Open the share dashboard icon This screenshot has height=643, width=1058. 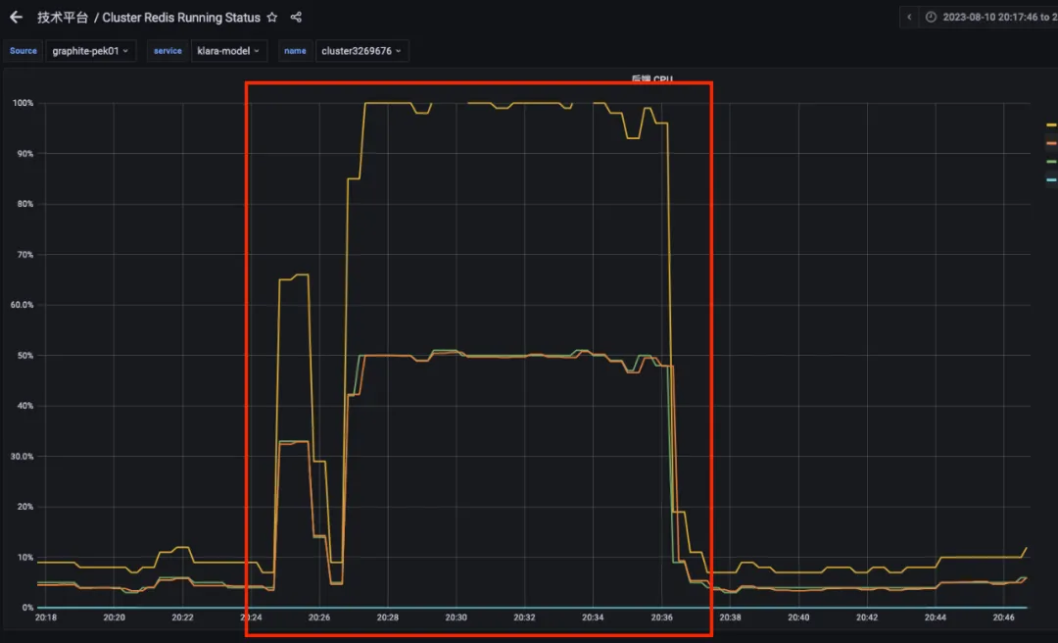pos(296,18)
